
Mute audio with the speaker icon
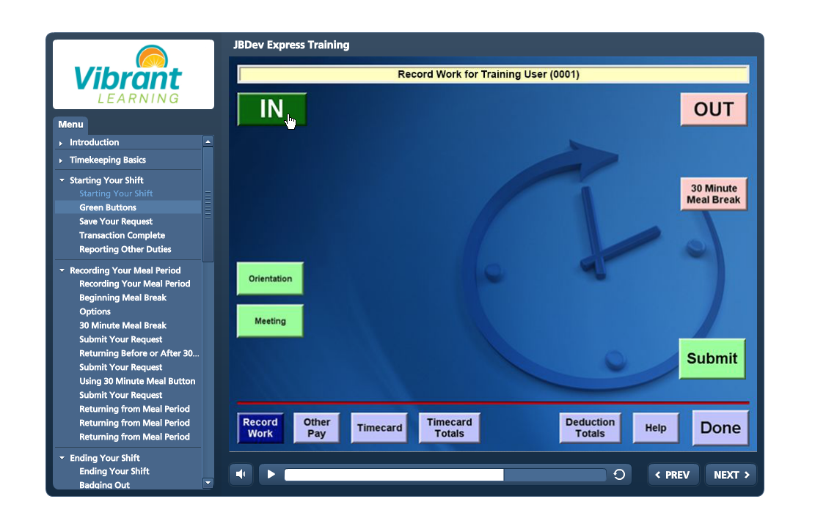[241, 475]
